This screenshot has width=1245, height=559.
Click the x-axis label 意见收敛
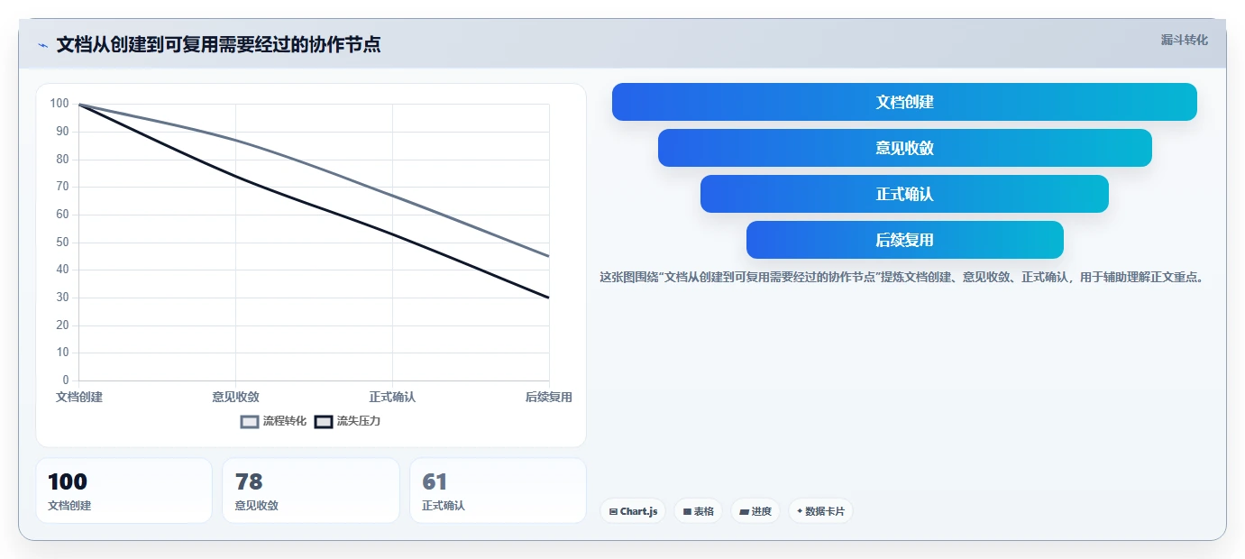[x=236, y=397]
